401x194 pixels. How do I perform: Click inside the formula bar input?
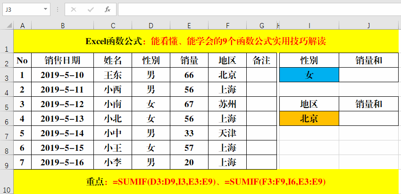(x=259, y=9)
